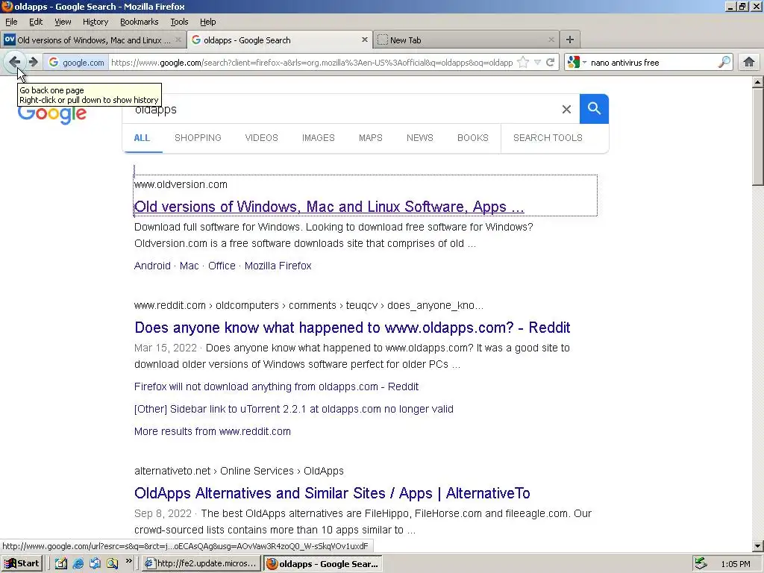Open OldApps Alternatives AlternativeTo result
764x573 pixels.
[x=332, y=493]
